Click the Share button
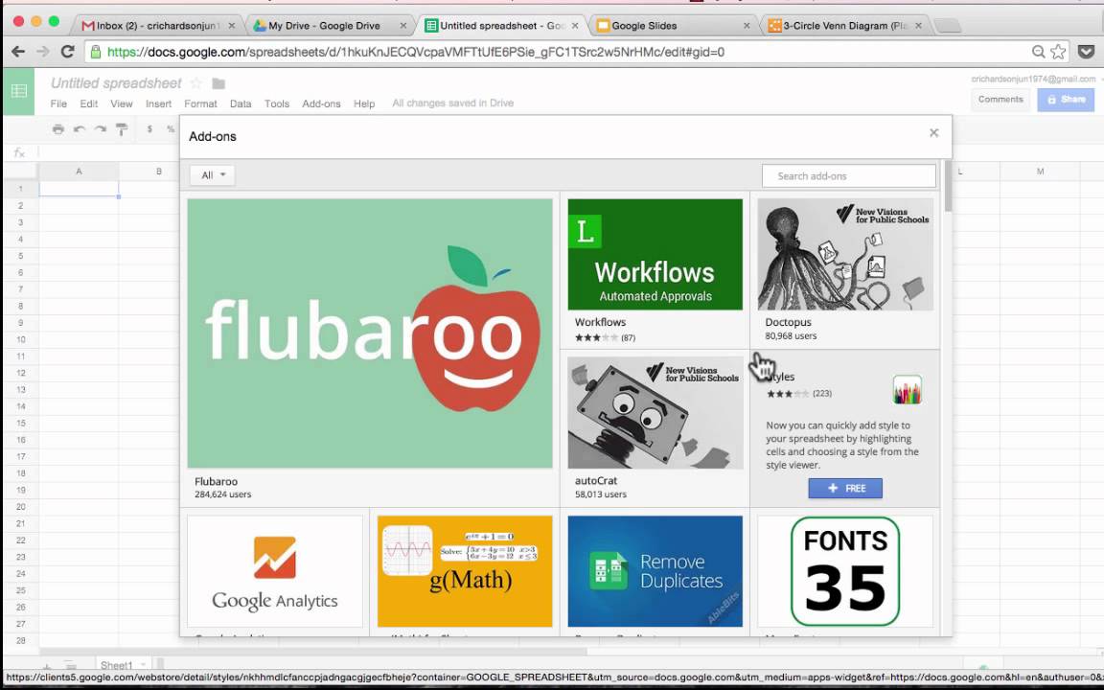 1066,100
